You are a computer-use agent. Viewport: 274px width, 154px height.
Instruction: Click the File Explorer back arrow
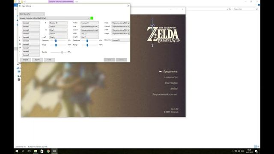(x=16, y=9)
